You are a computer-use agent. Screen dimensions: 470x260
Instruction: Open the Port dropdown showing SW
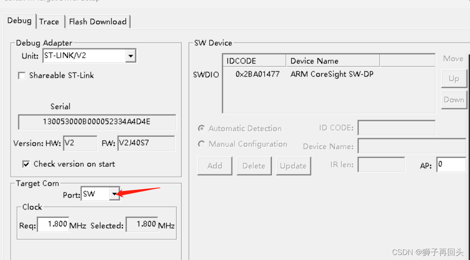tap(115, 194)
